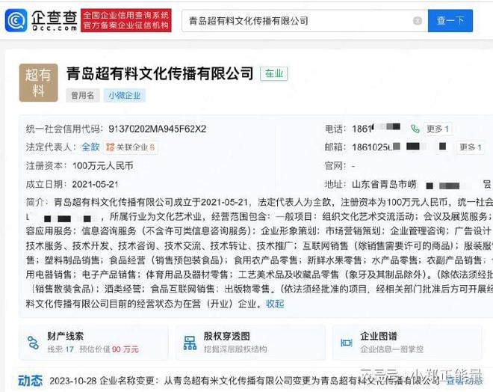Click the 关联企业 6 icon badge

(131, 147)
